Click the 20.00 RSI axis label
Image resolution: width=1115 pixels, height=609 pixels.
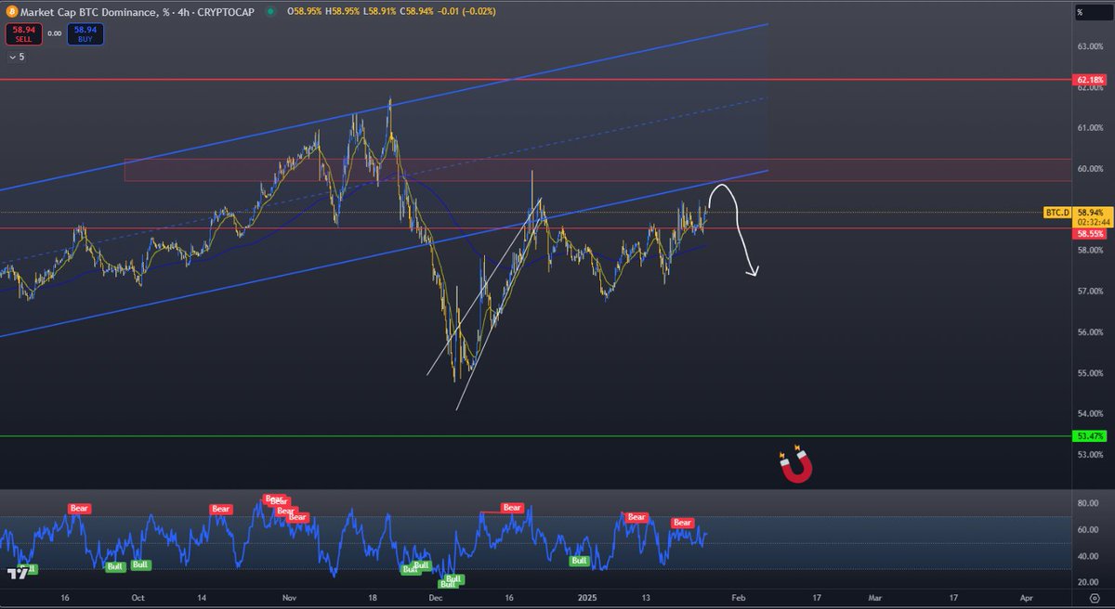pos(1088,582)
